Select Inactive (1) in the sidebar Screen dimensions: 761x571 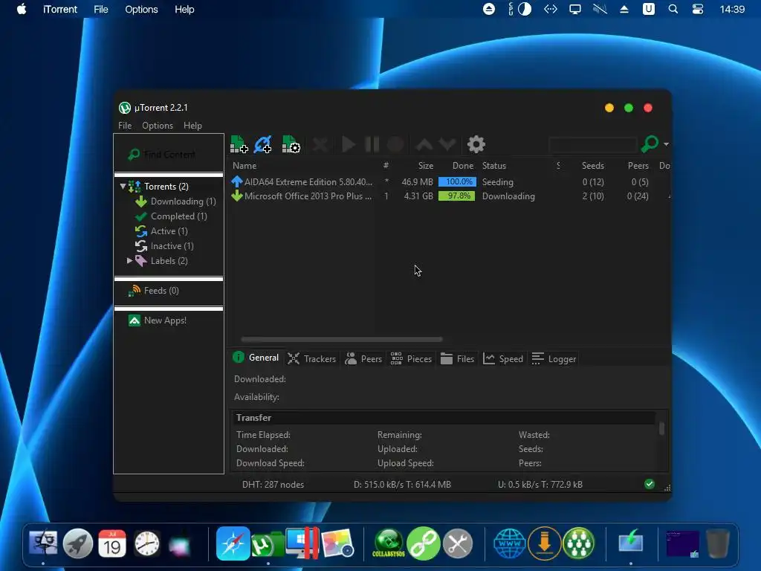point(172,246)
